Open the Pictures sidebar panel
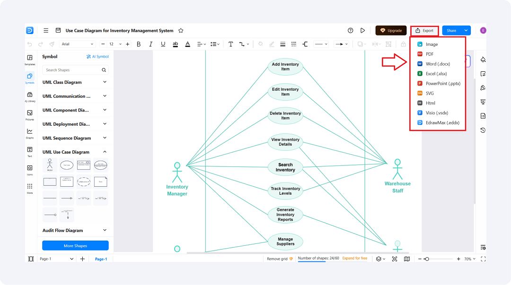 [30, 115]
